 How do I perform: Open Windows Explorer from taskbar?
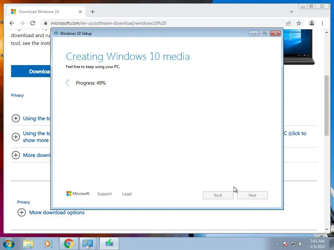[28, 244]
